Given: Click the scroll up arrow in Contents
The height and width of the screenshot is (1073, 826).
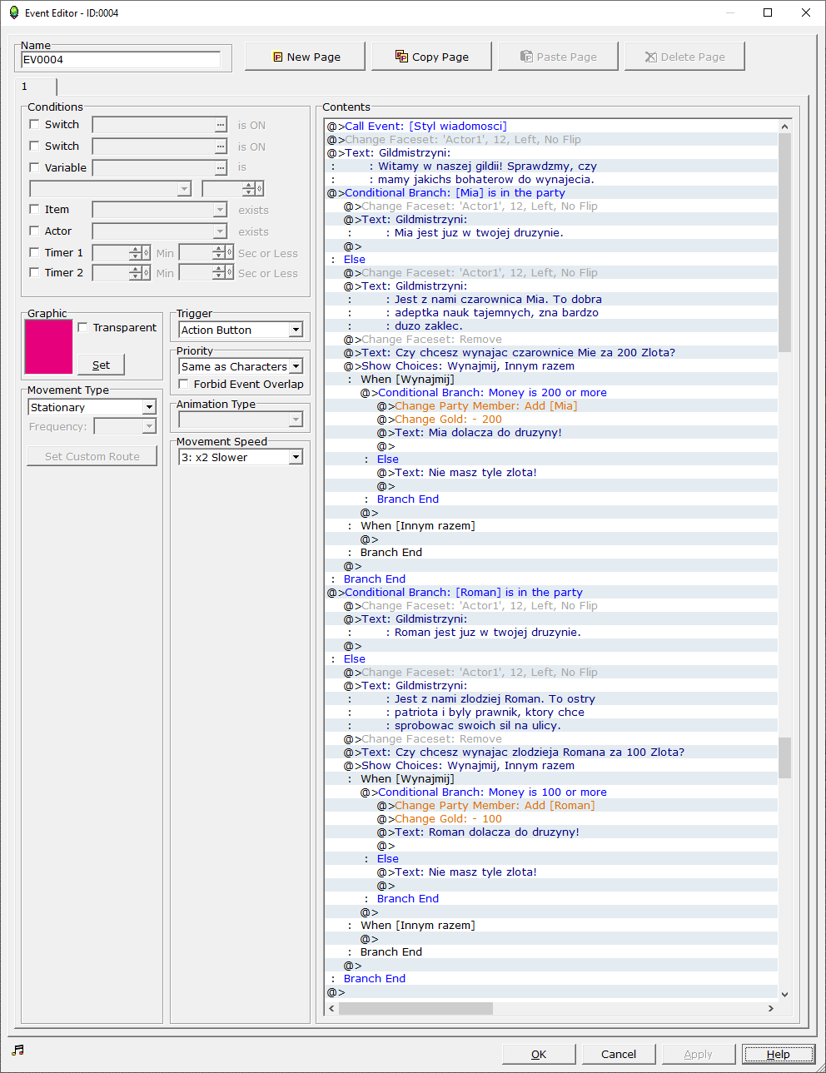Looking at the screenshot, I should [x=784, y=127].
